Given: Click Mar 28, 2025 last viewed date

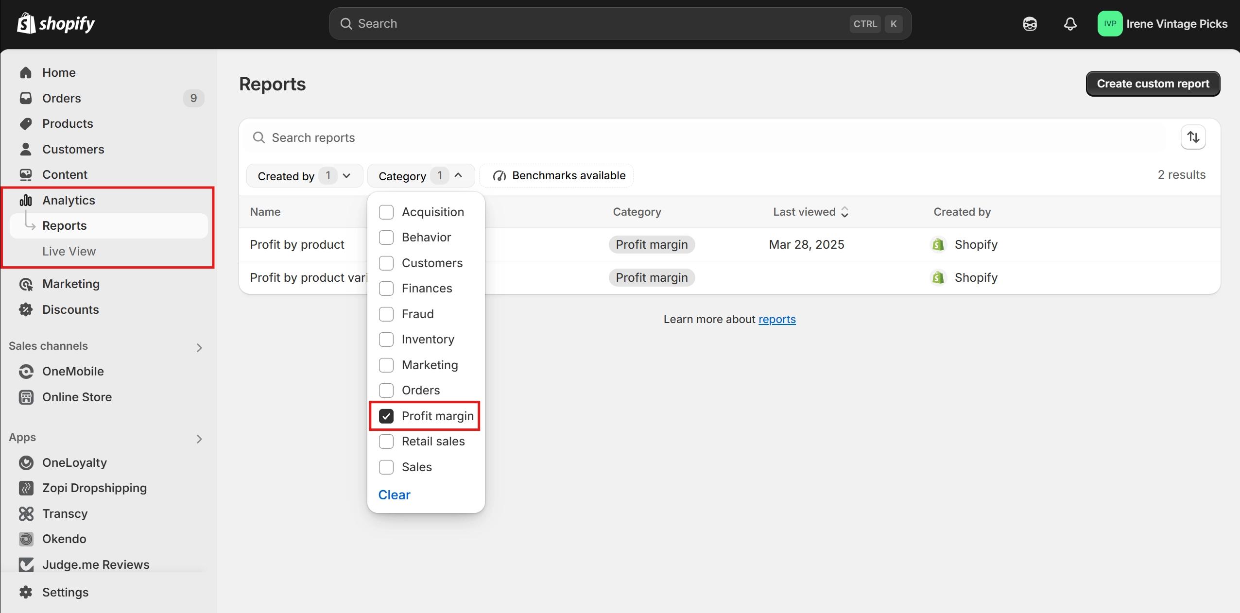Looking at the screenshot, I should tap(807, 244).
